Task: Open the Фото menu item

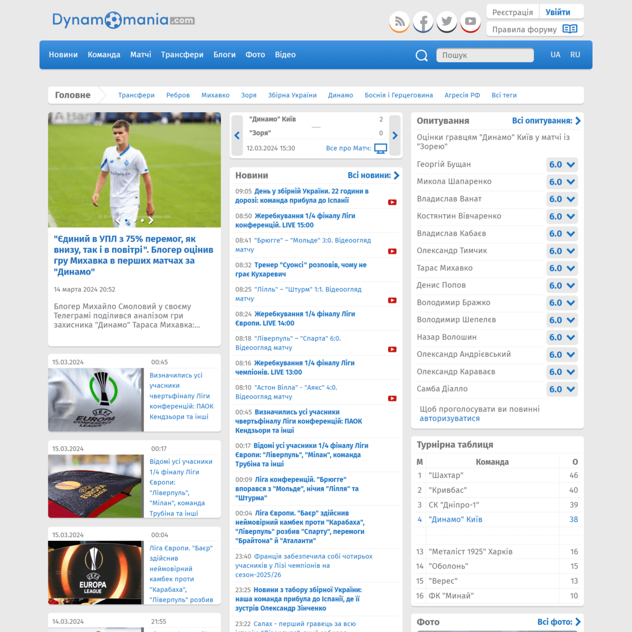Action: click(x=255, y=55)
